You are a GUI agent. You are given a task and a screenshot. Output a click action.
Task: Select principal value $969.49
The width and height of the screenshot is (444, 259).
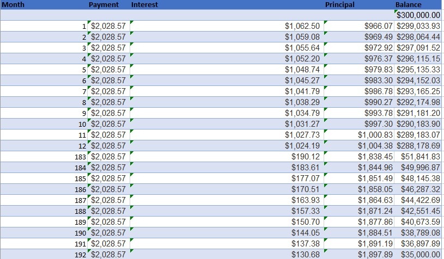[x=359, y=37]
